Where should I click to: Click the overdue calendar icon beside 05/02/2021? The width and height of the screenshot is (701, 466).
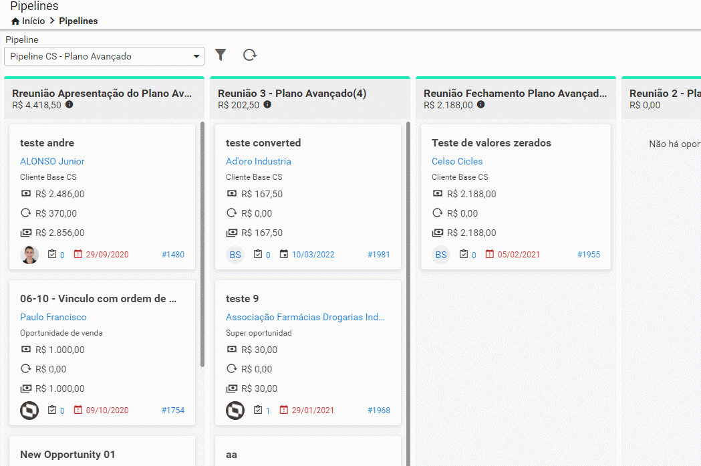(x=490, y=254)
